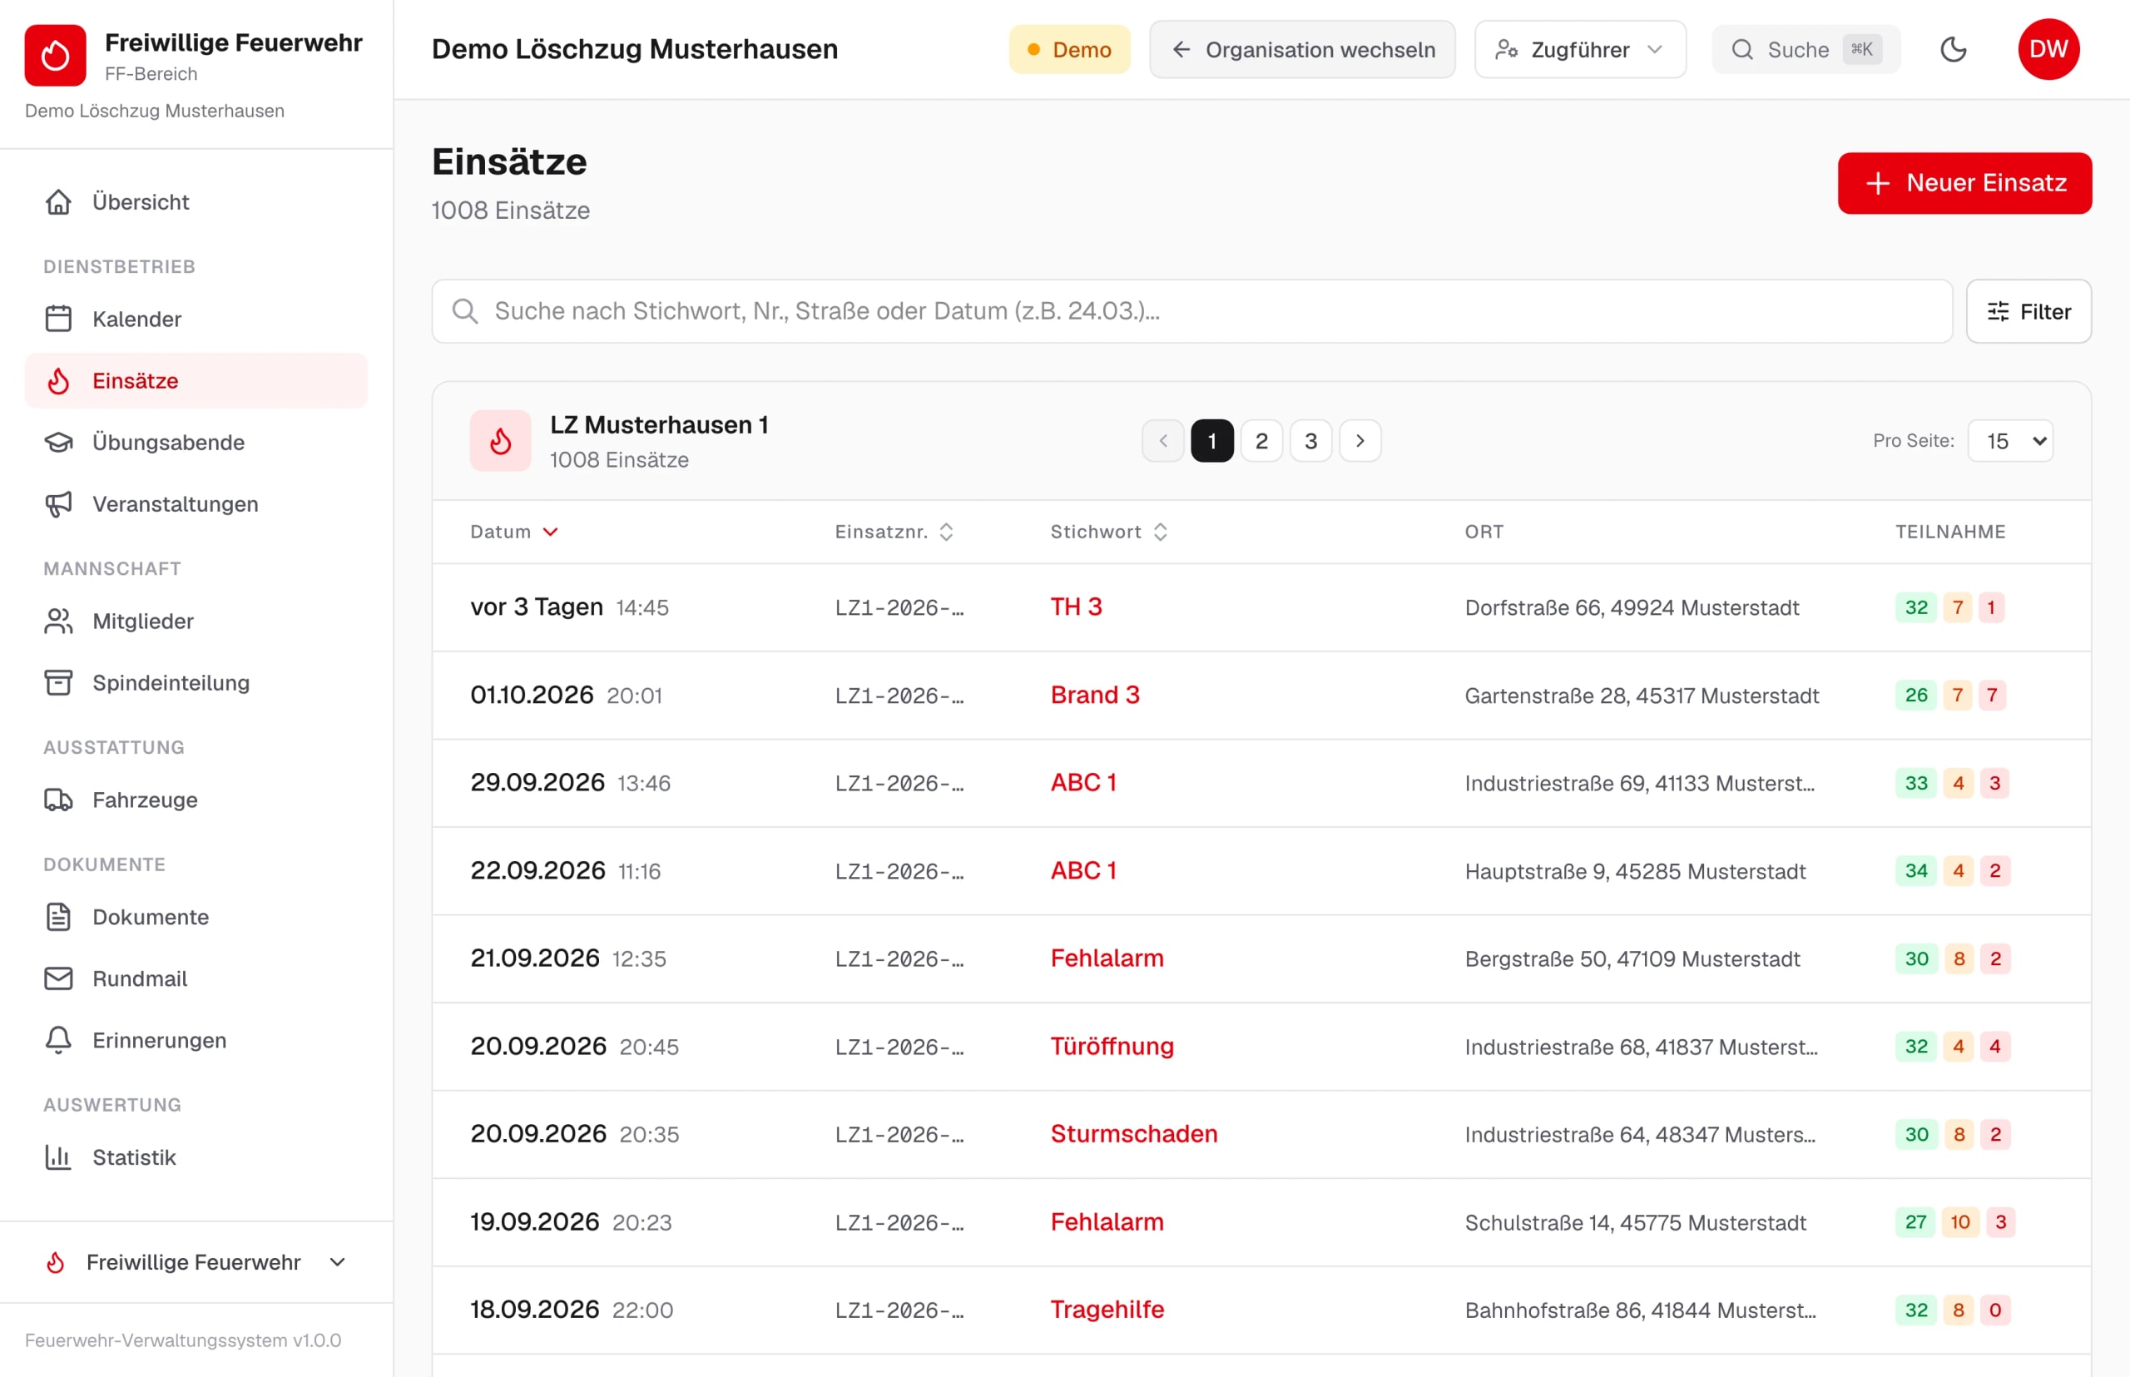Go to page 3 of Einsätze
The height and width of the screenshot is (1377, 2130).
coord(1311,441)
